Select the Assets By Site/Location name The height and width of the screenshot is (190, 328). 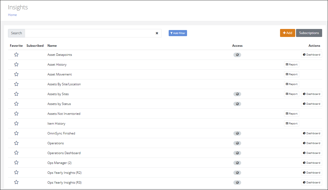pyautogui.click(x=64, y=84)
